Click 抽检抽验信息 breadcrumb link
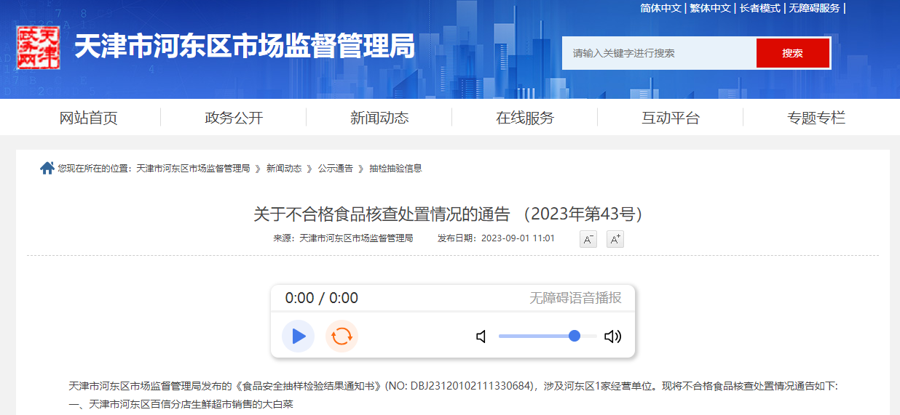The width and height of the screenshot is (900, 415). (395, 169)
